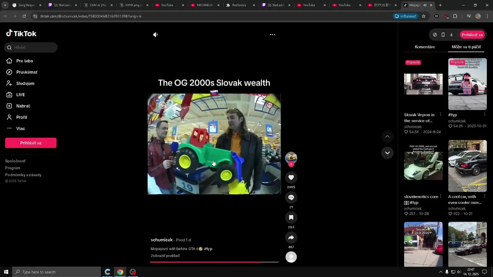Switch to the Komentáre tab
493x277 pixels.
coord(425,47)
